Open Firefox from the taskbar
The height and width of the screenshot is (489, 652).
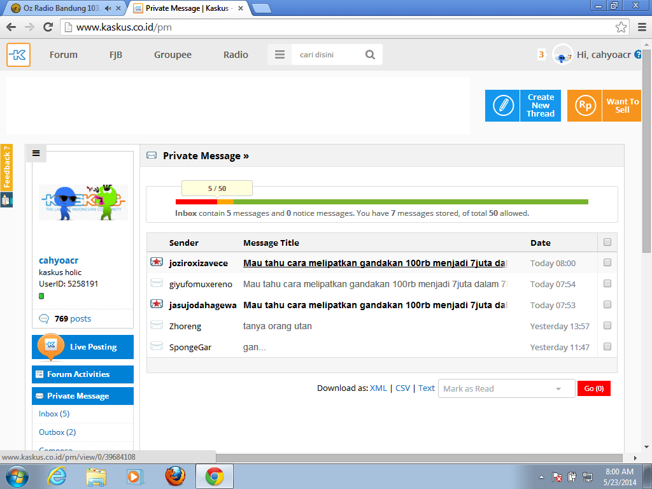coord(175,476)
